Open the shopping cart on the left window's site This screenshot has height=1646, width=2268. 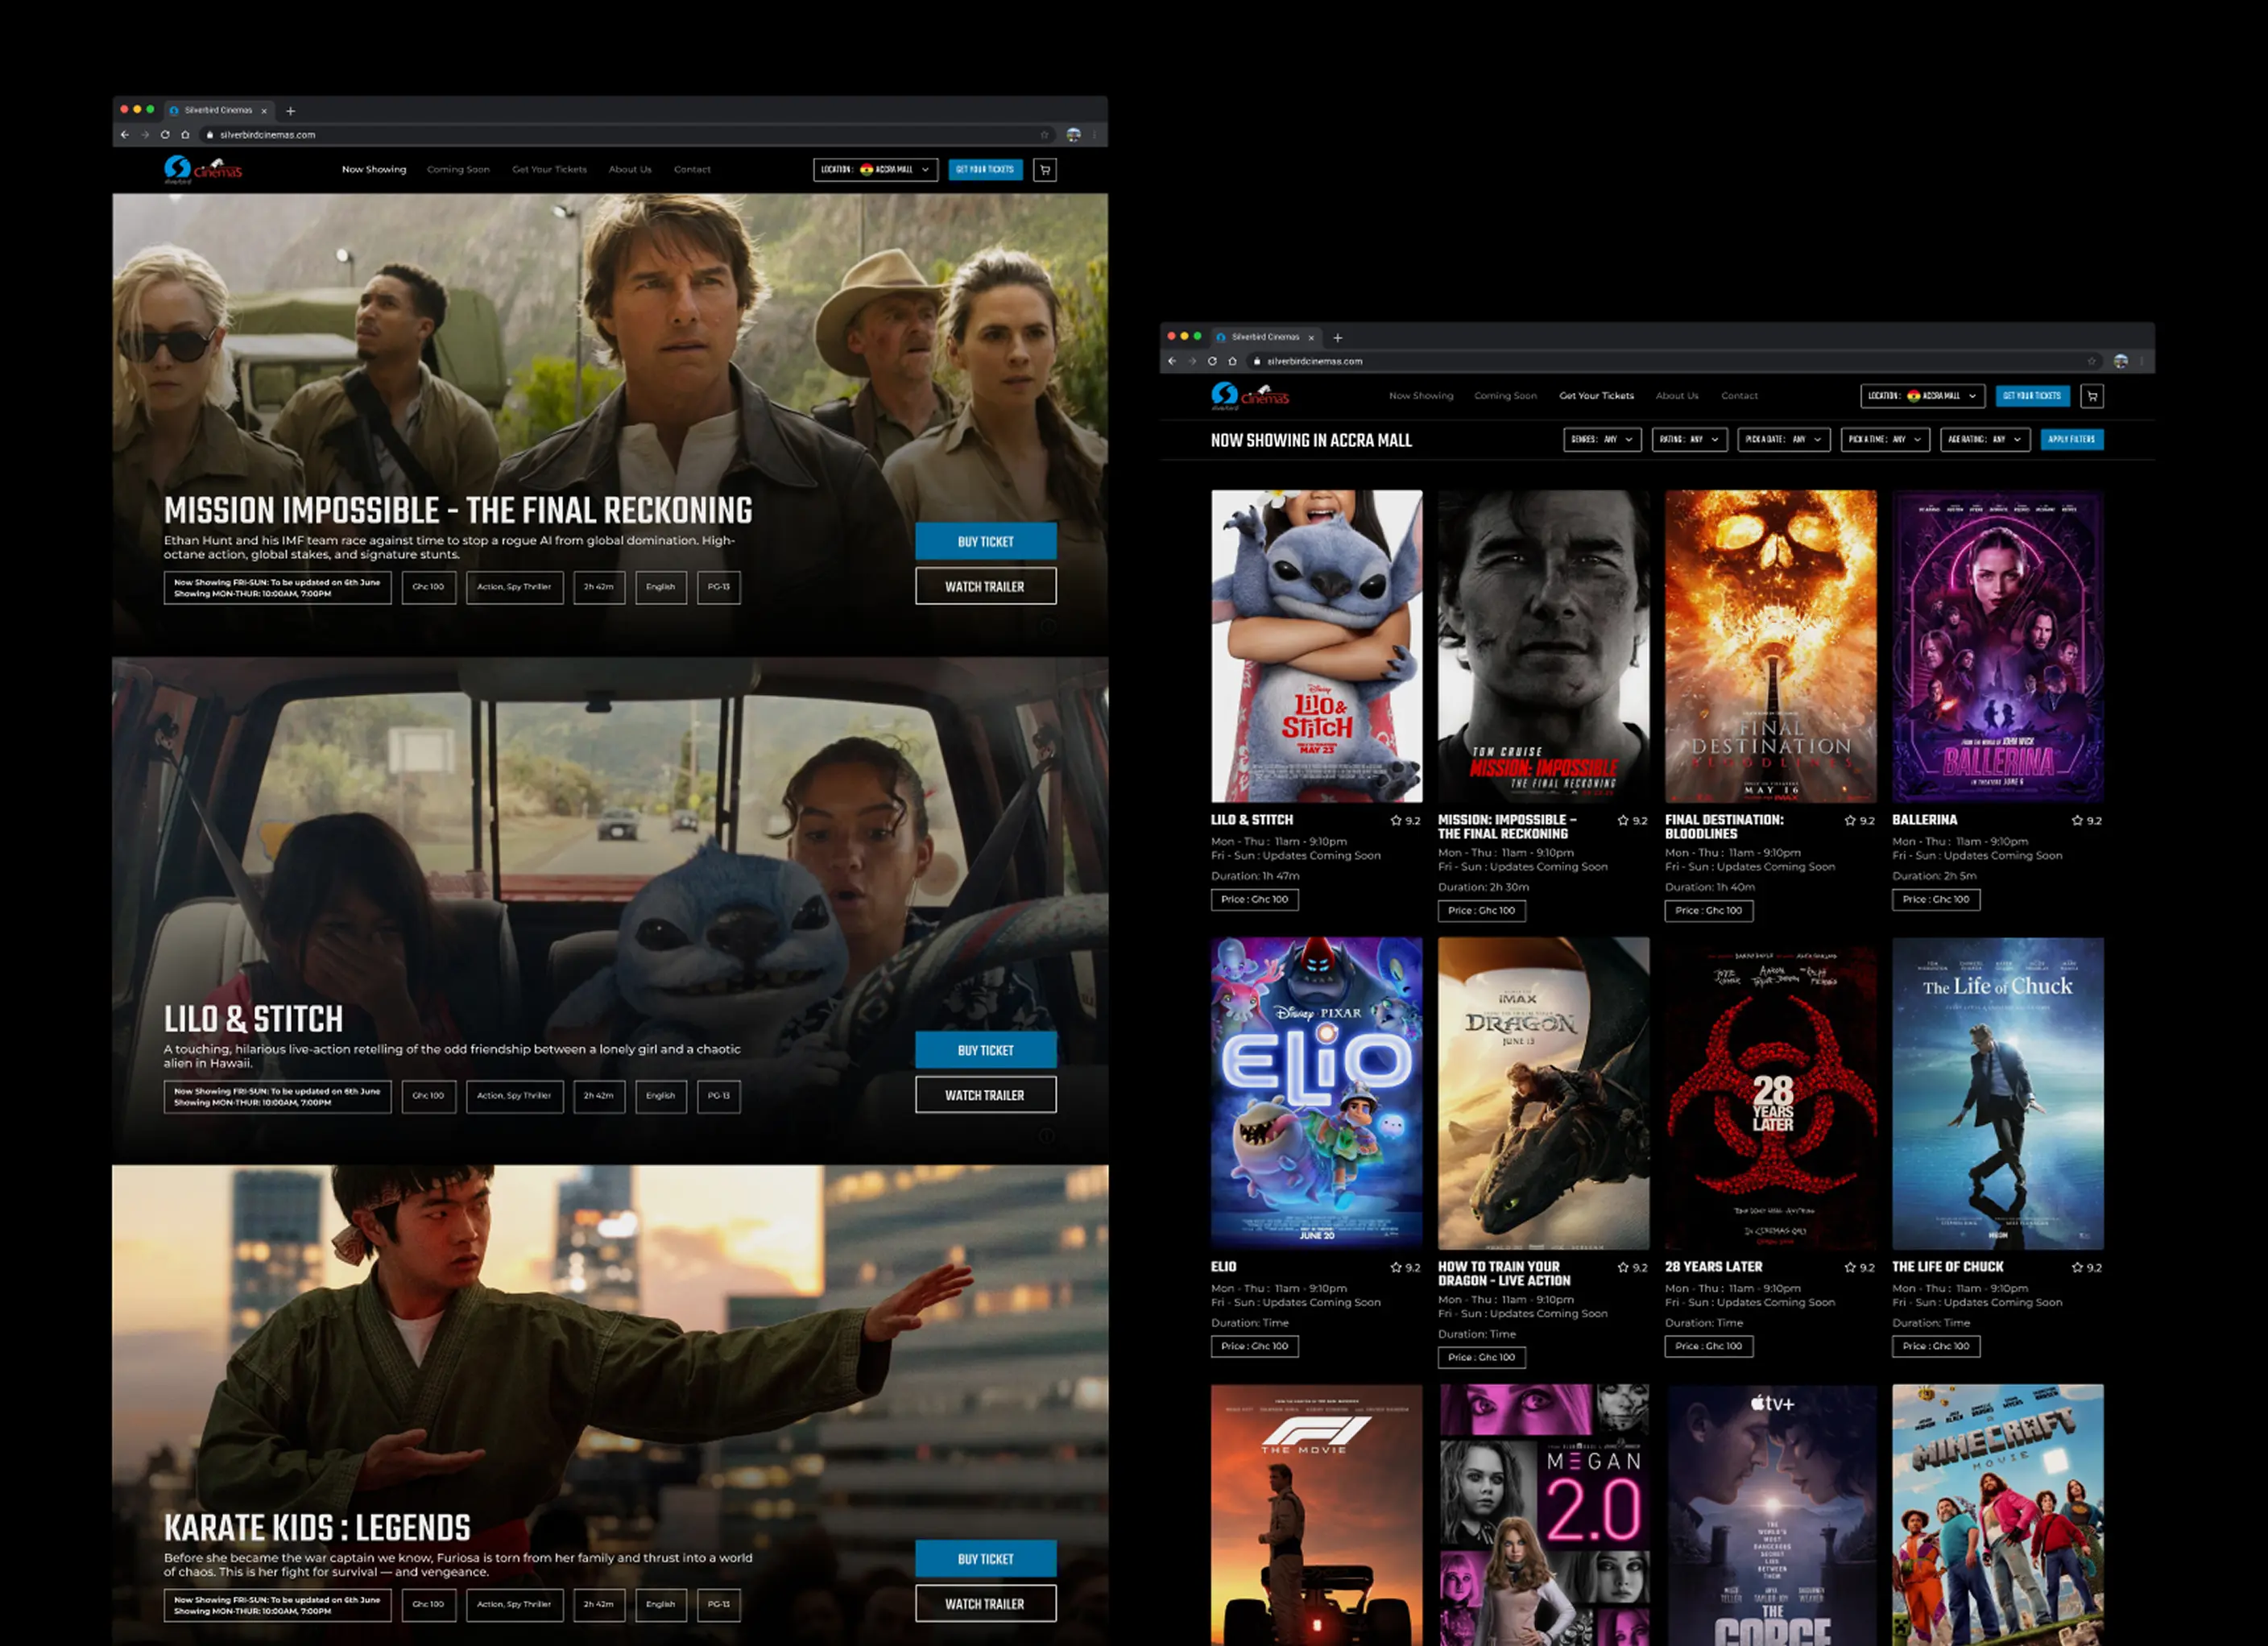click(1045, 170)
